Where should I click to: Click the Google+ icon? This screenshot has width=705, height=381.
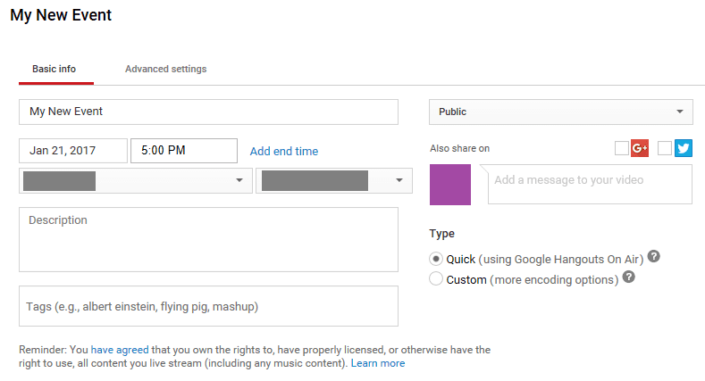coord(639,149)
